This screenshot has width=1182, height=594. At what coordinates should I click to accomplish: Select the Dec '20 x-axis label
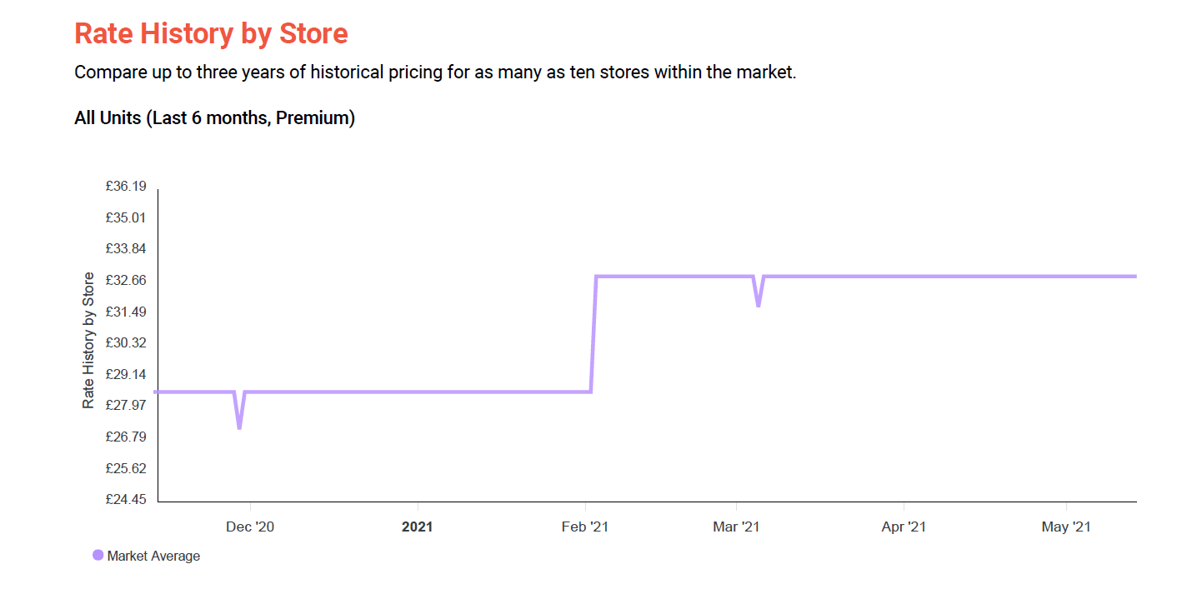(x=250, y=527)
